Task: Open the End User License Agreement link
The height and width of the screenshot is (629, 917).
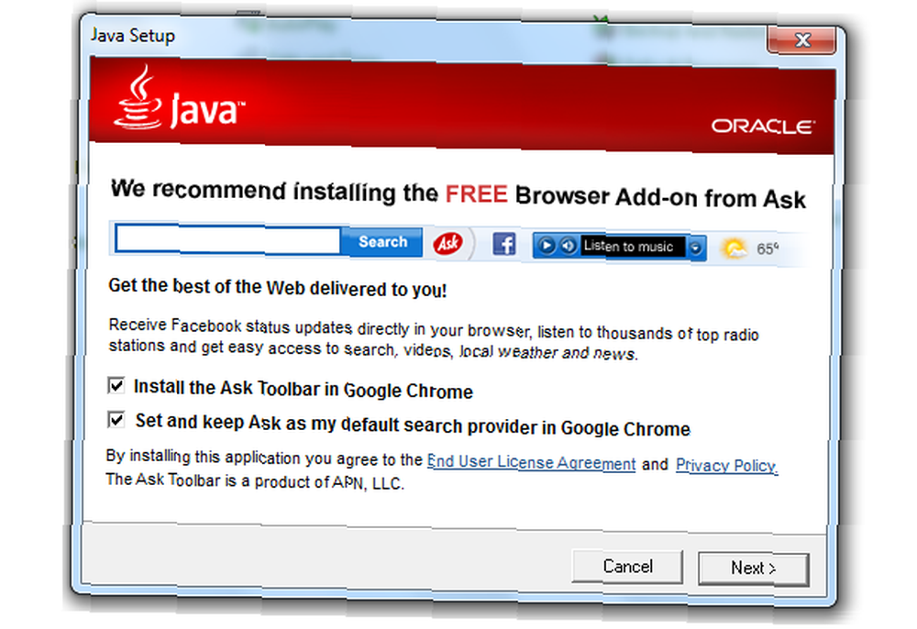Action: tap(531, 462)
